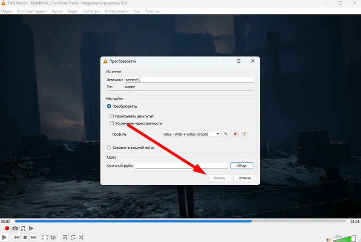Click the Конечный файл input field
Image resolution: width=361 pixels, height=242 pixels.
(x=181, y=166)
